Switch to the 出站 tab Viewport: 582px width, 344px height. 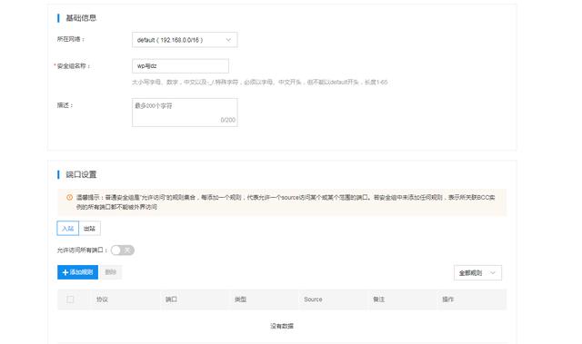click(x=89, y=229)
